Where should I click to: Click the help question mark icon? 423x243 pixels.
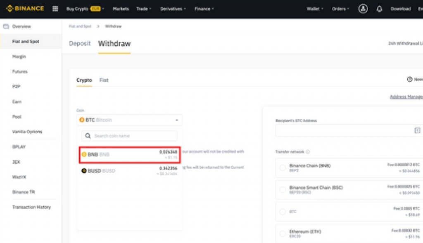point(409,79)
